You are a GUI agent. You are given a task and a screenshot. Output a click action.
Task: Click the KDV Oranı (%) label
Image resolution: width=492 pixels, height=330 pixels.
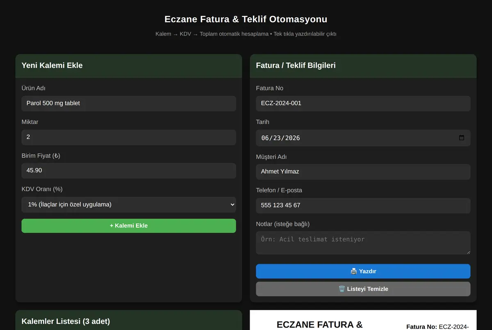(x=42, y=189)
